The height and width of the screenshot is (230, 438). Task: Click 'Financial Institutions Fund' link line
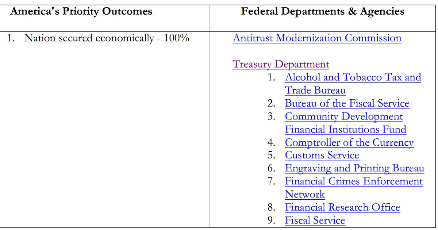coord(346,130)
